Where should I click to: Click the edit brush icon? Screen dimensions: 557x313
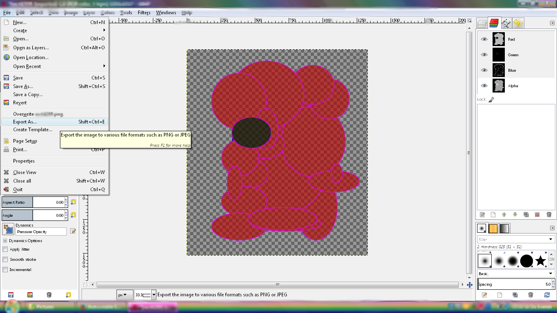tap(485, 295)
